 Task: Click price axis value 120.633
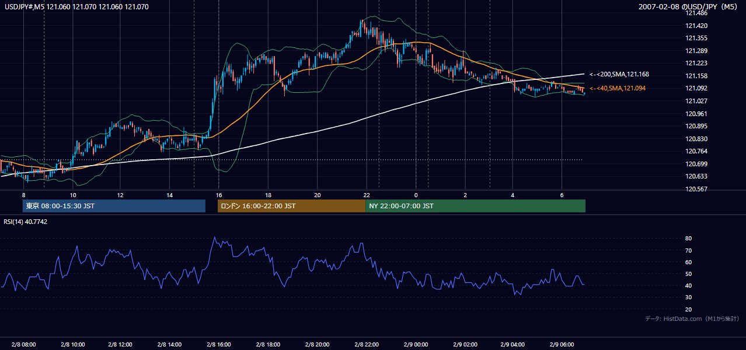click(695, 176)
